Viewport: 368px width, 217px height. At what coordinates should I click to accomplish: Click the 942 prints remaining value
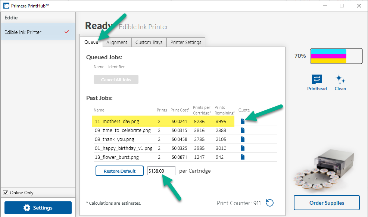click(x=219, y=157)
